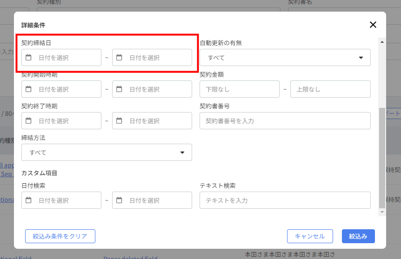Click calendar icon in 契約締結日 end date
This screenshot has height=259, width=401.
pyautogui.click(x=119, y=57)
